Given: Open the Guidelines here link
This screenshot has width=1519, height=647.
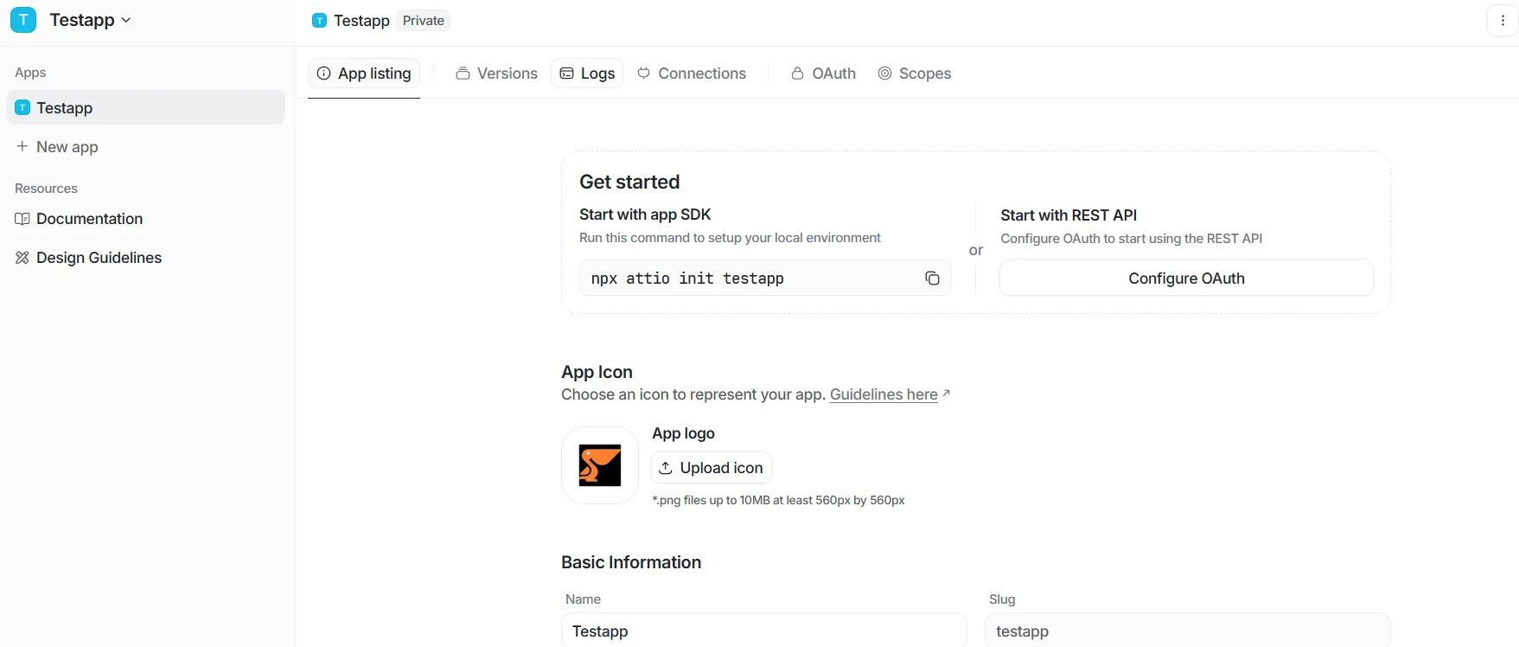Looking at the screenshot, I should coord(884,394).
